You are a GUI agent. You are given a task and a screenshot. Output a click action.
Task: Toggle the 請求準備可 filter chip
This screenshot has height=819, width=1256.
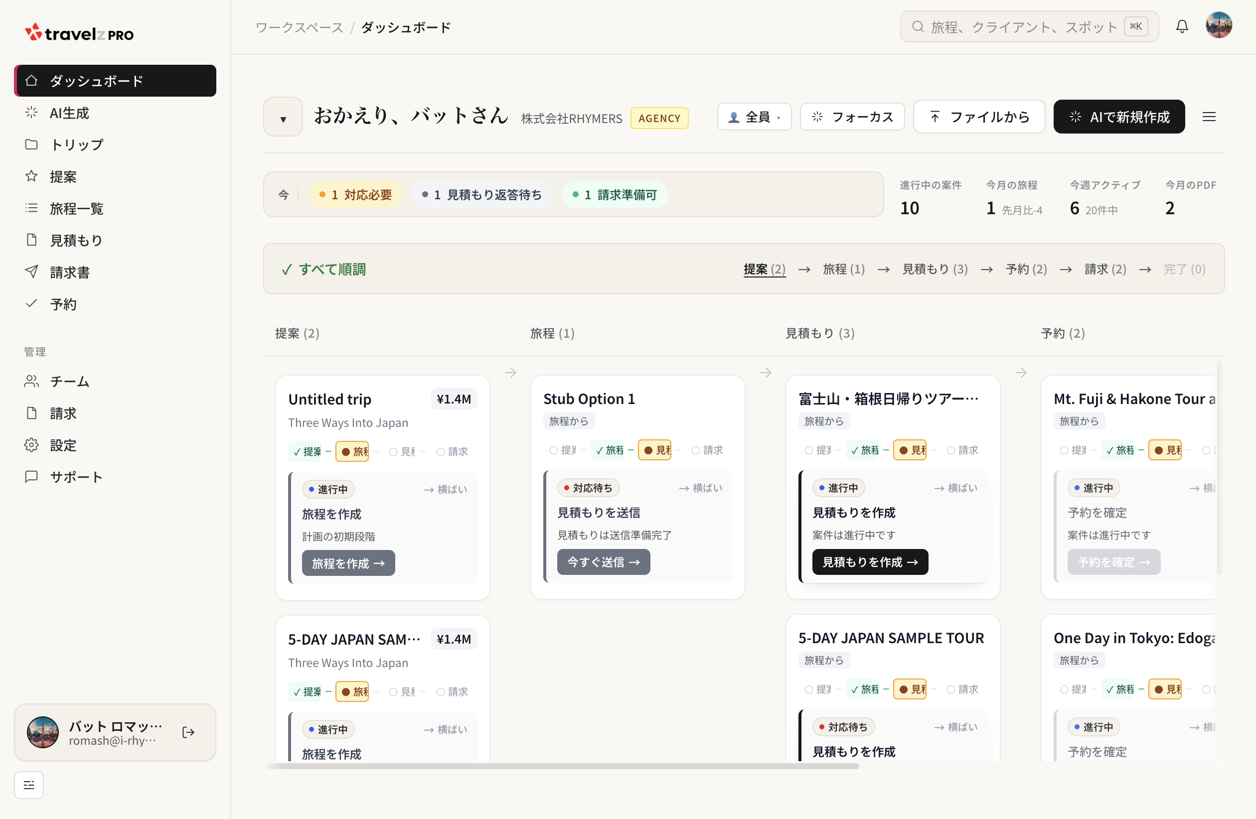[x=615, y=195]
